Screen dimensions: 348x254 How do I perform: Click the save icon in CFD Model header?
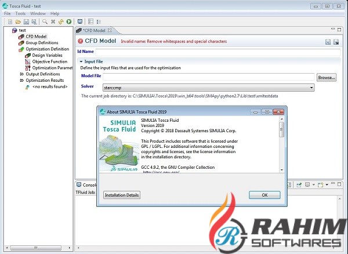(x=328, y=42)
